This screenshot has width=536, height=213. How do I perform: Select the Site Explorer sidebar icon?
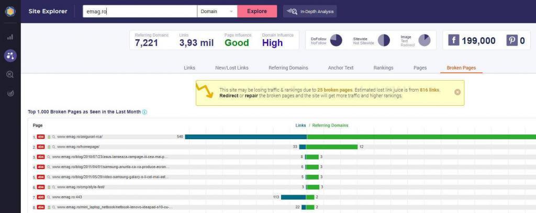[x=10, y=55]
